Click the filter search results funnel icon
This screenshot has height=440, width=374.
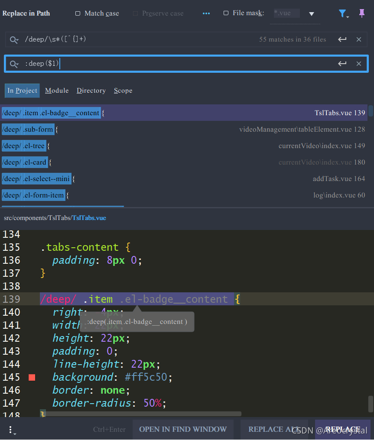pyautogui.click(x=343, y=13)
